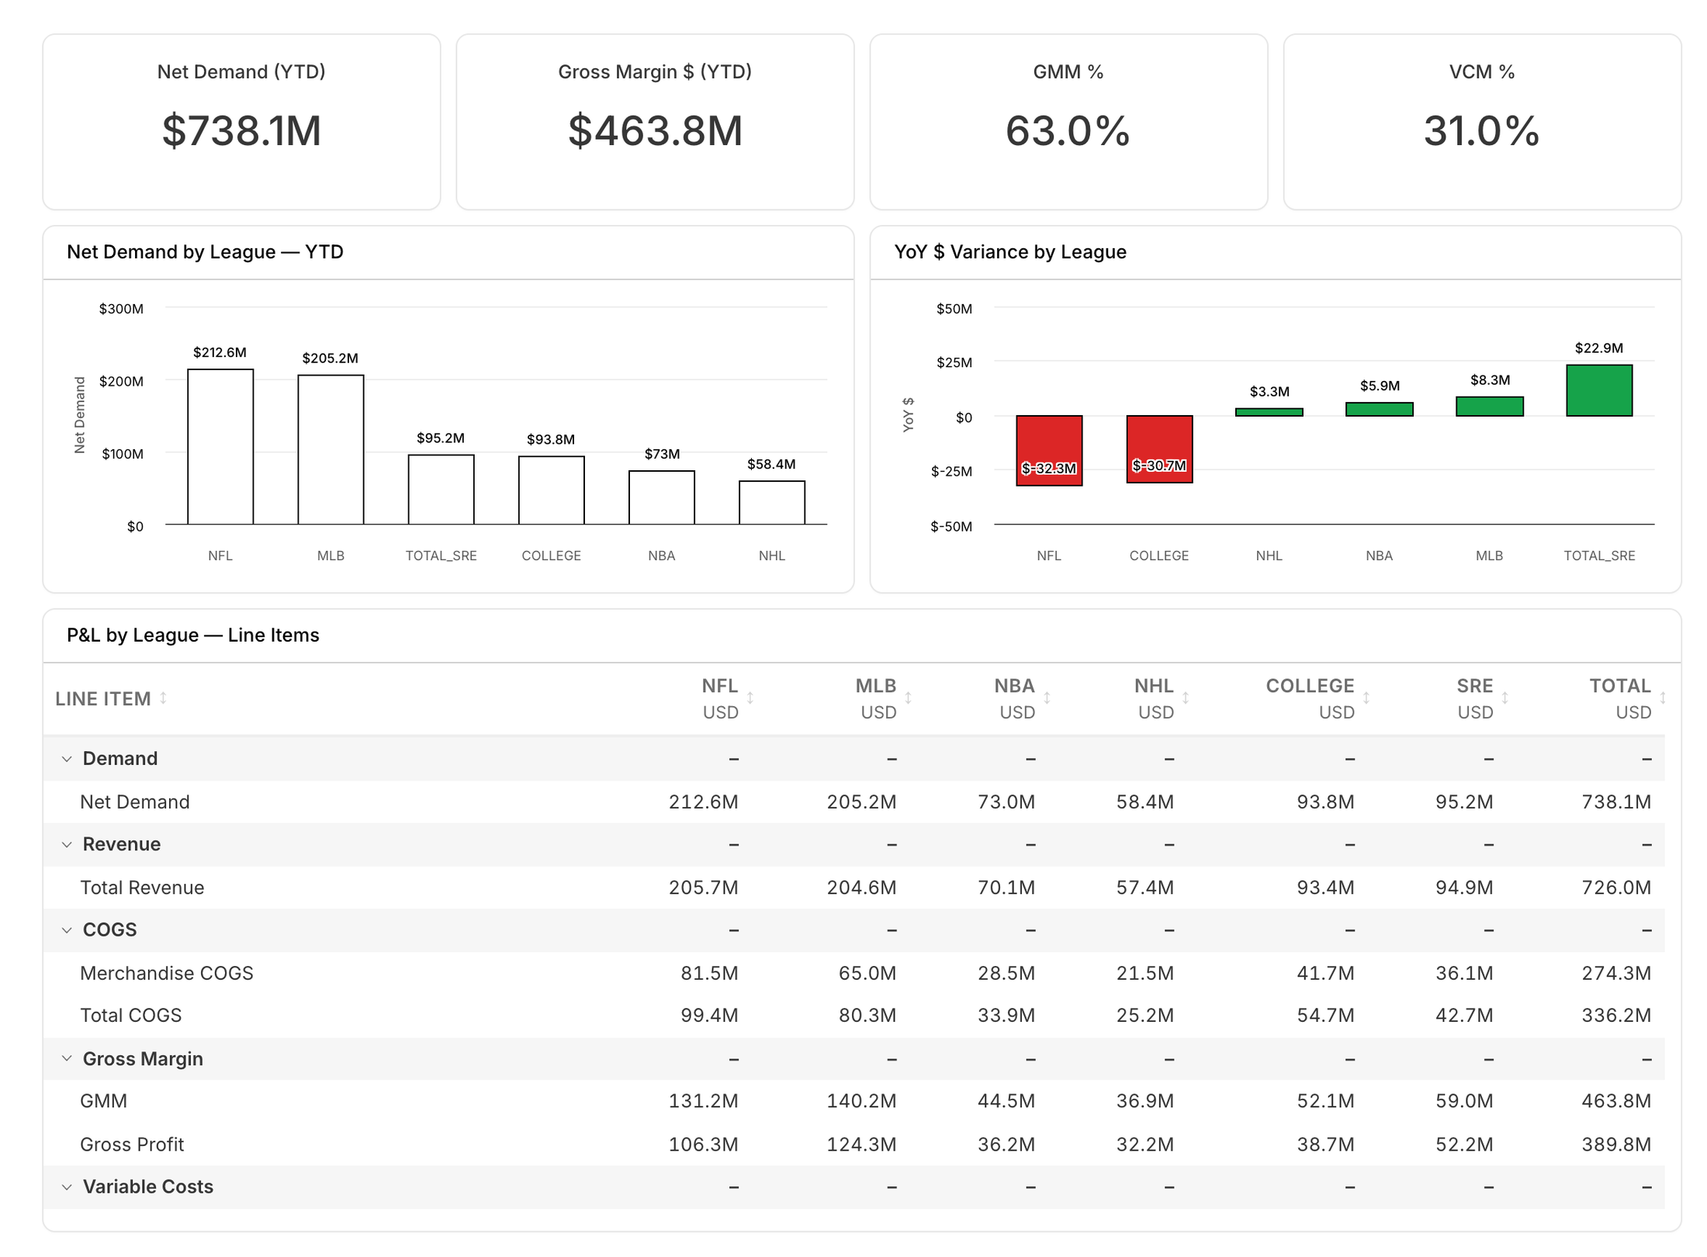Click the 389.8M Gross Profit total cell
1707x1257 pixels.
(1616, 1144)
